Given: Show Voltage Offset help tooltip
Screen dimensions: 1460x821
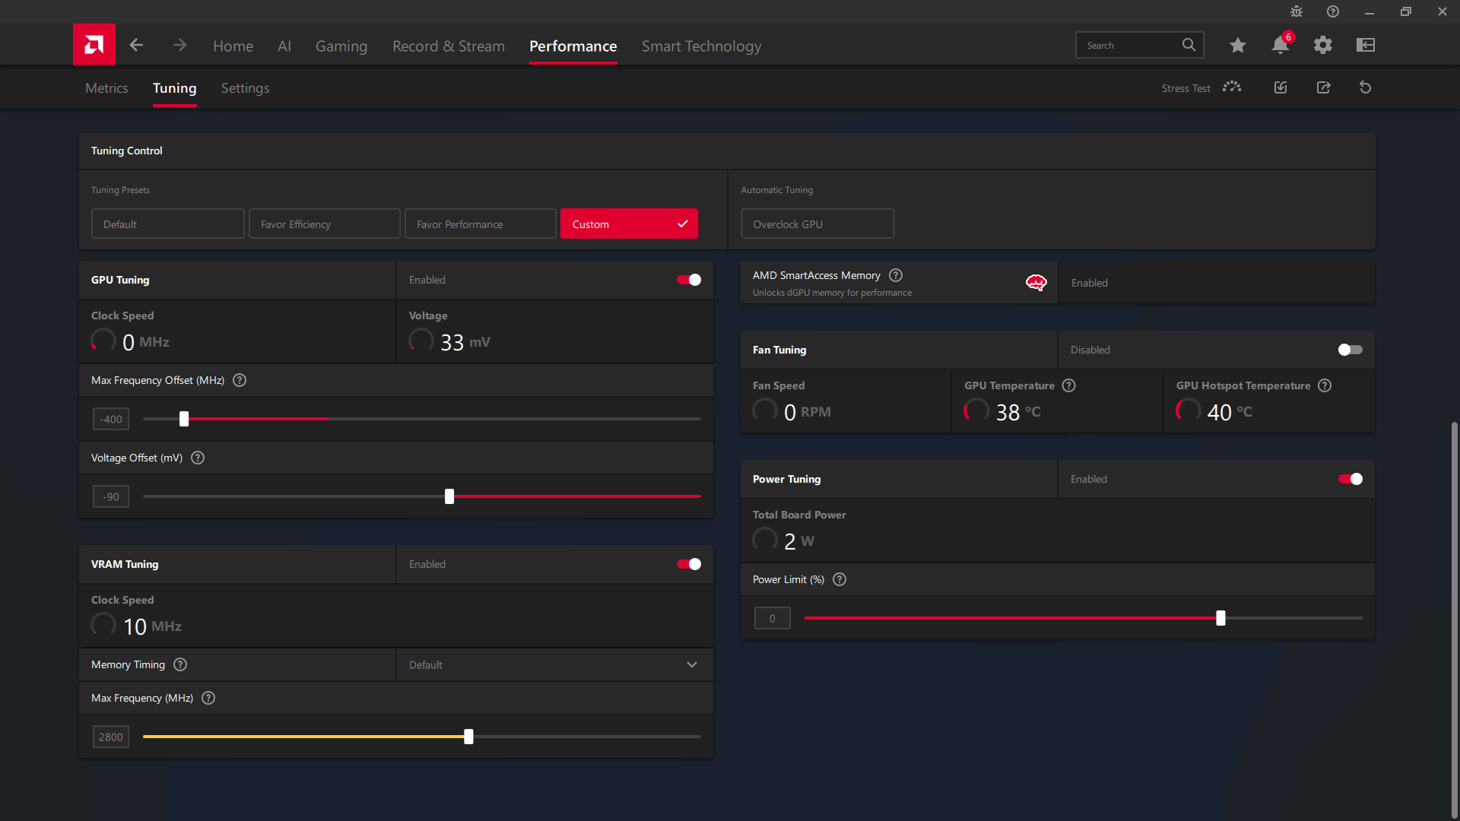Looking at the screenshot, I should [198, 458].
